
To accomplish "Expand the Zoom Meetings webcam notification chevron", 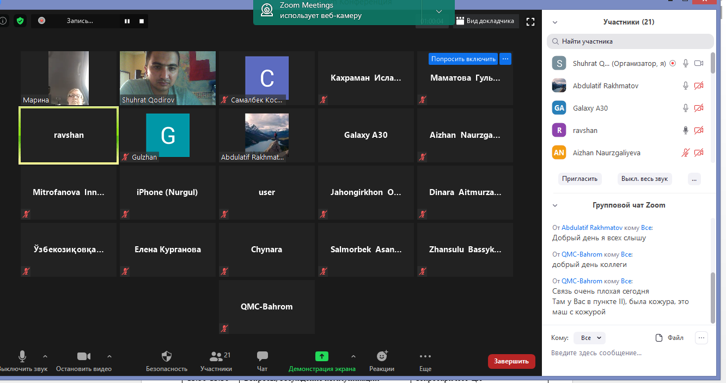I will point(440,11).
